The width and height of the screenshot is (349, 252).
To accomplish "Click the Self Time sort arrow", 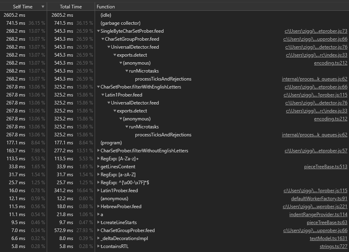I will coord(43,6).
